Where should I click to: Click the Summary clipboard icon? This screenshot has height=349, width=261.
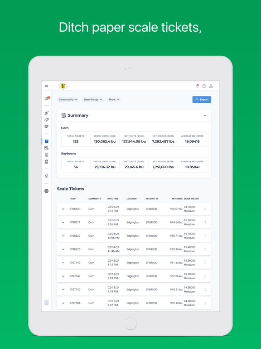[63, 115]
